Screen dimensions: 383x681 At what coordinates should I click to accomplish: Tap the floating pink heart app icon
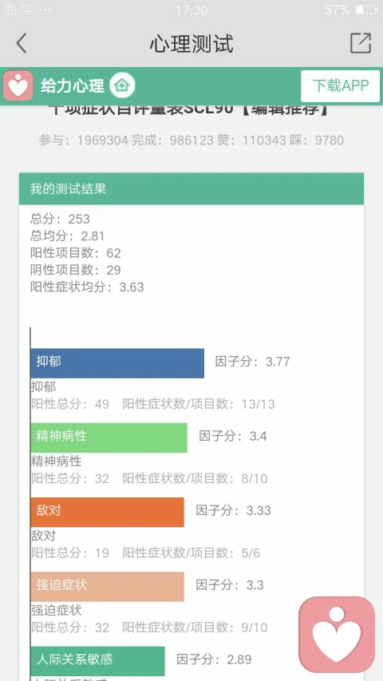(337, 634)
